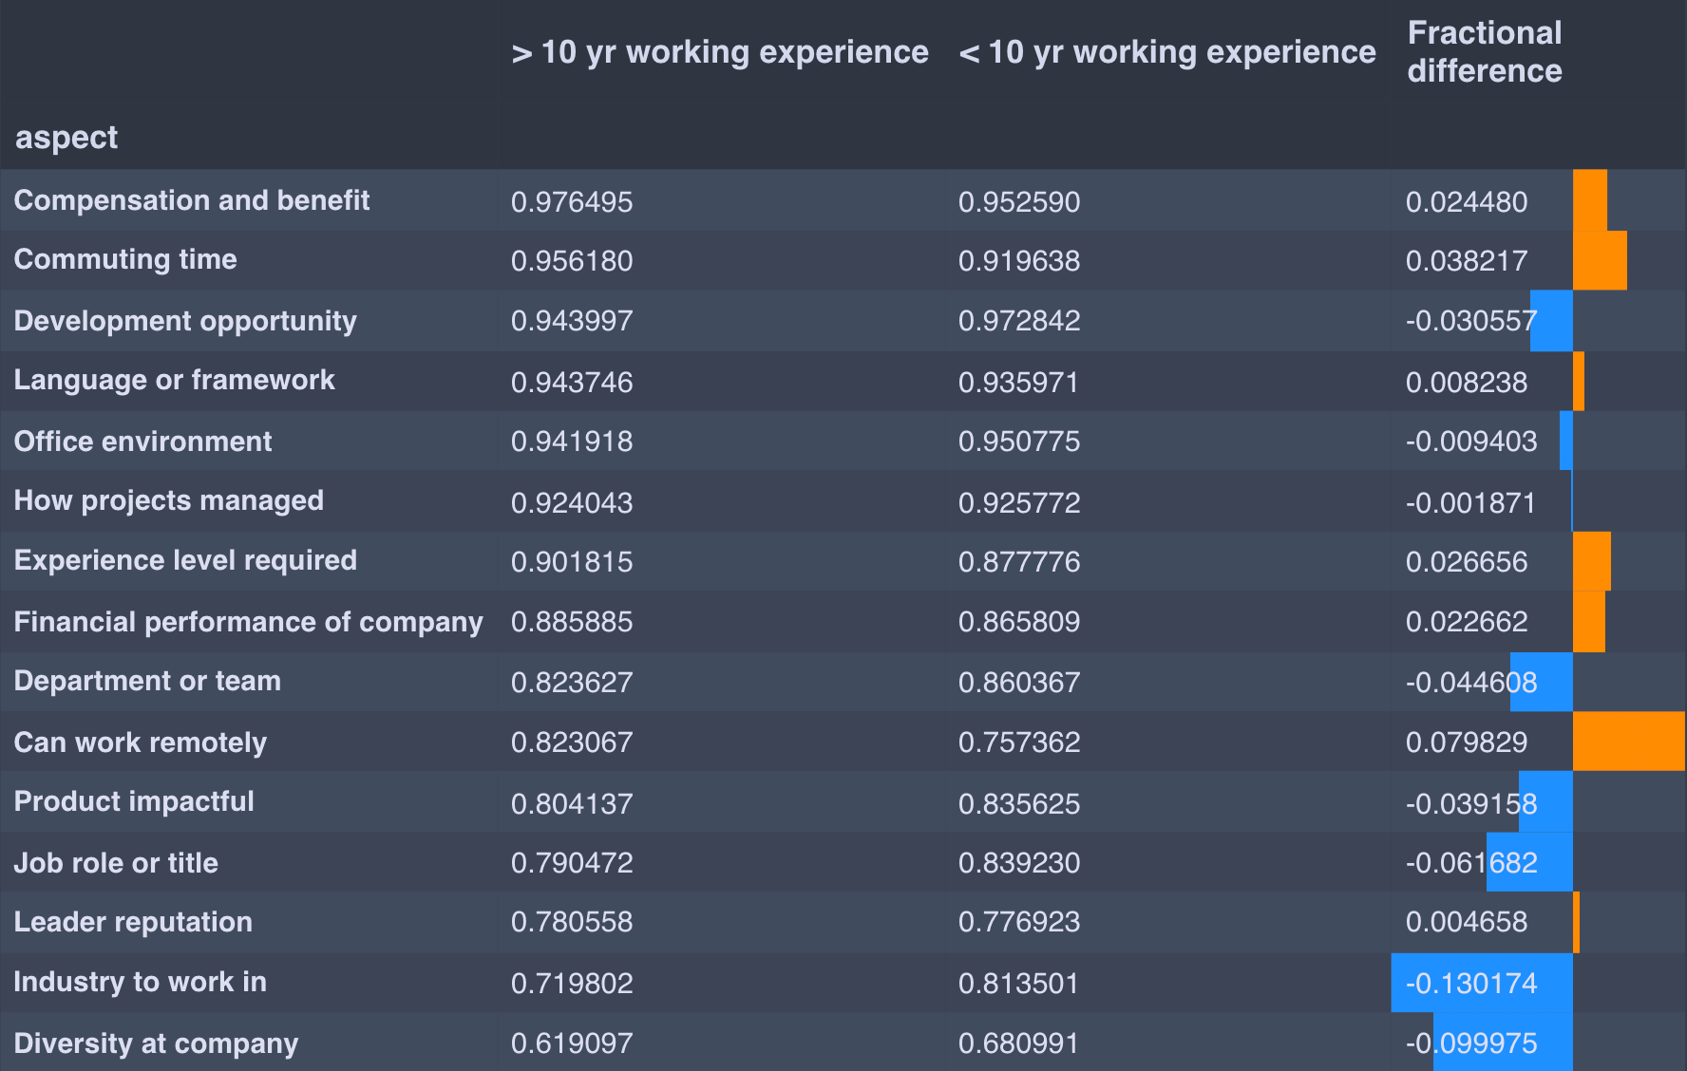The height and width of the screenshot is (1071, 1687).
Task: Click the 'Financial performance of company' row label
Action: (x=249, y=622)
